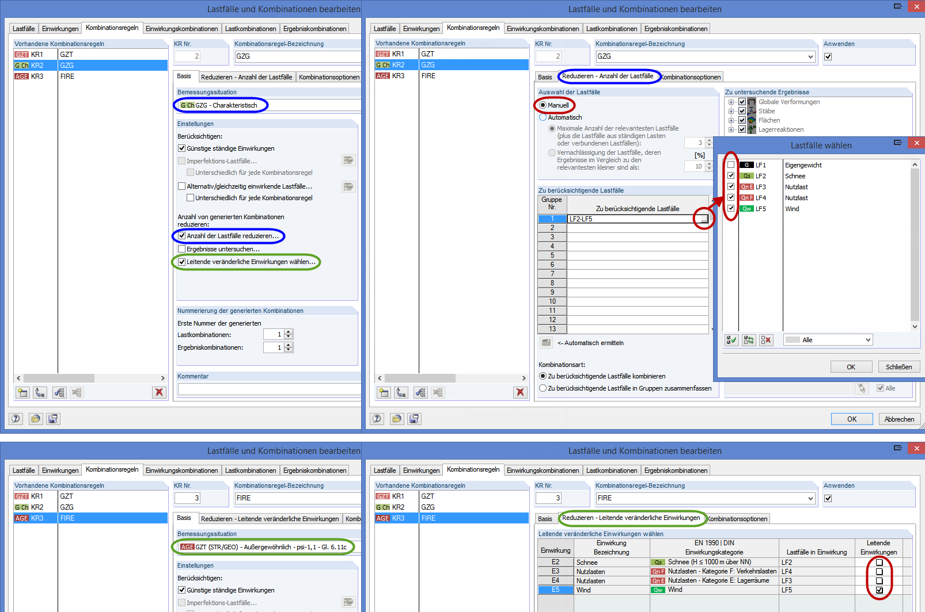Click Schließen in Lastfälle wählen dialog
This screenshot has width=925, height=612.
(x=899, y=367)
